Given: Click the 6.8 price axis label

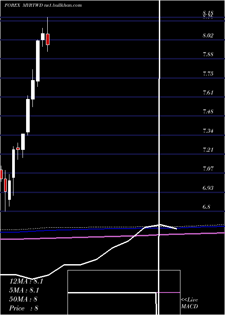Looking at the screenshot, I should click(x=206, y=207).
